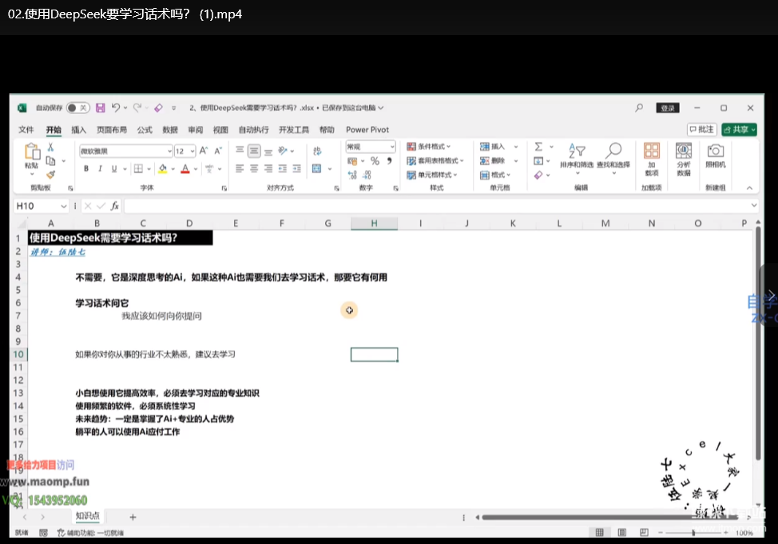Expand Conditional Formatting menu
778x544 pixels.
(x=429, y=147)
